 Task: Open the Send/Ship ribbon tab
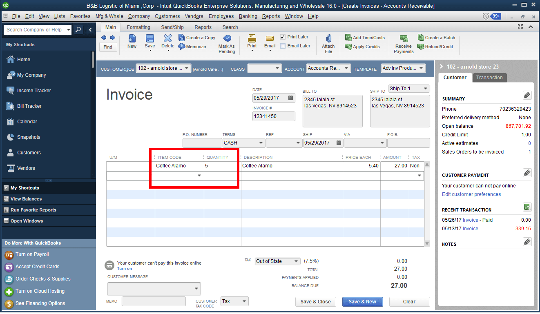pyautogui.click(x=172, y=27)
